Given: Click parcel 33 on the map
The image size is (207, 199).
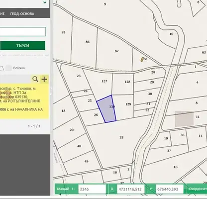Looking at the screenshot, I should point(121,137).
